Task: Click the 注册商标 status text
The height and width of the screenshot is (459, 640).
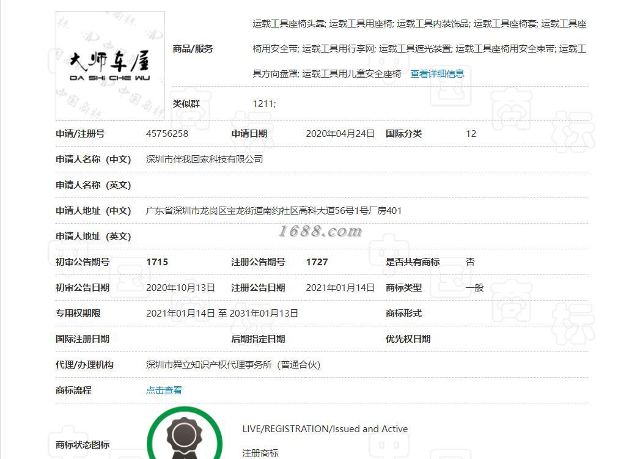Action: [260, 453]
